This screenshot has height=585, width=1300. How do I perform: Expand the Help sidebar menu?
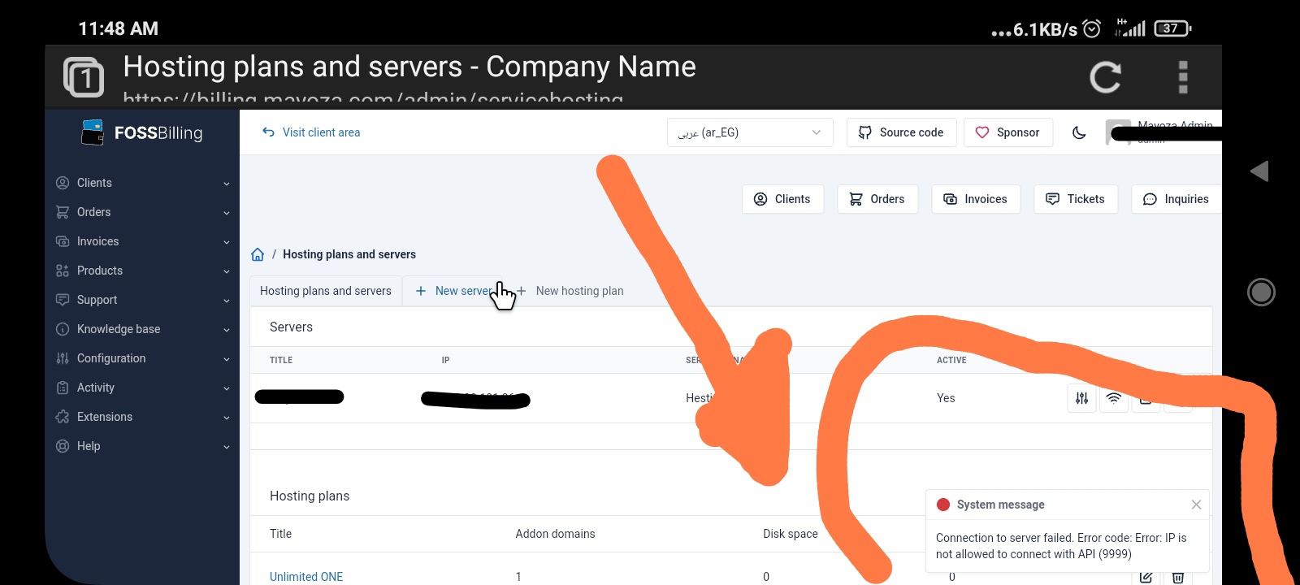point(142,446)
